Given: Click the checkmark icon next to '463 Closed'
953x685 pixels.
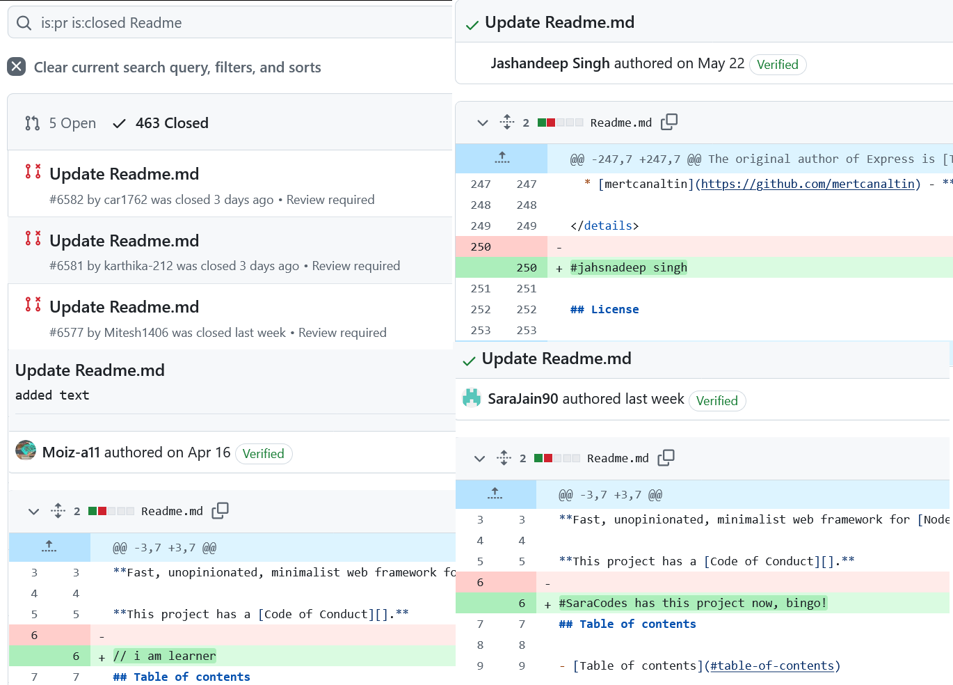Looking at the screenshot, I should point(119,123).
